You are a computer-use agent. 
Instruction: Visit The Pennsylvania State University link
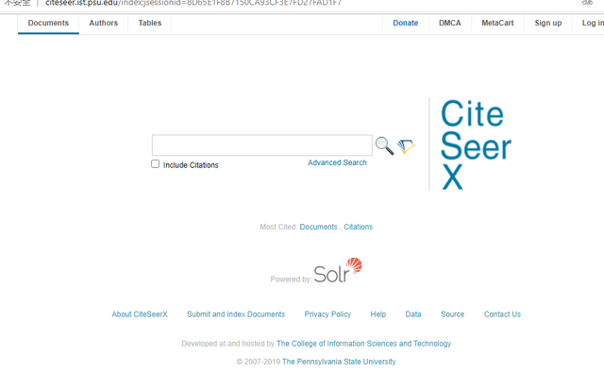pos(339,362)
